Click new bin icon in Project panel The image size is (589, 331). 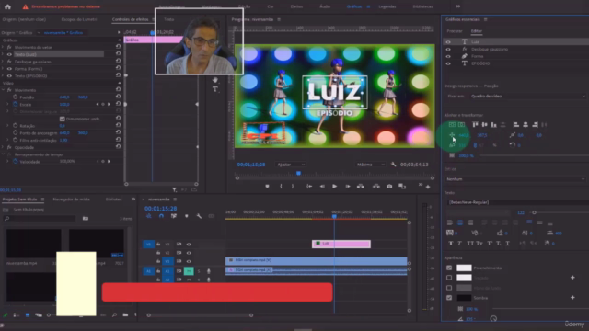tap(125, 314)
